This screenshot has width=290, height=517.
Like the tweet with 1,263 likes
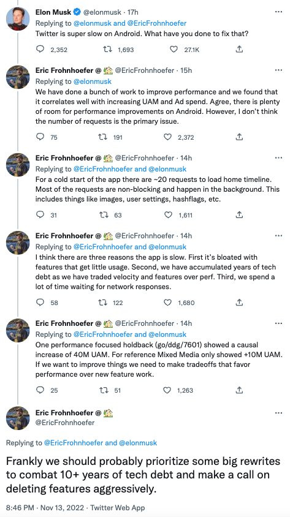coord(167,390)
